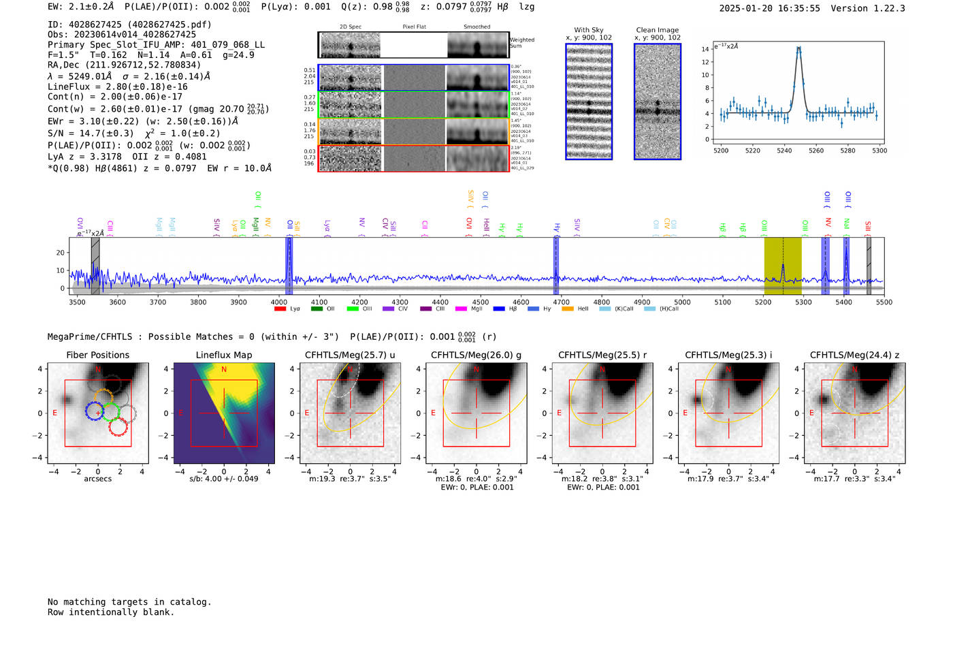Click the (K)CaII legend swatch
Viewport: 953px width, 649px height.
[x=605, y=309]
